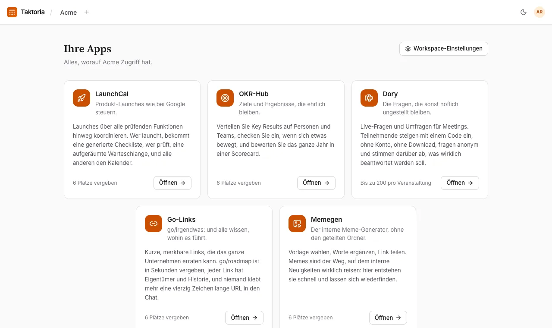Click '6 Plätze vergeben' on Go-Links card
Screen dimensions: 552x328
[167, 318]
